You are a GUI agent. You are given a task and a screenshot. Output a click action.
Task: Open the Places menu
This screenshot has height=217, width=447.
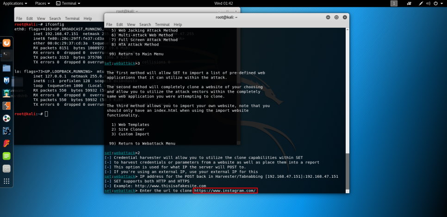click(43, 3)
